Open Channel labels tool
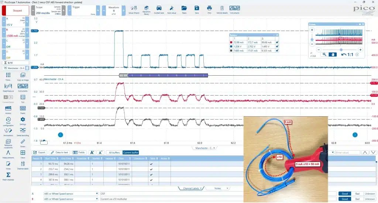 (23, 165)
